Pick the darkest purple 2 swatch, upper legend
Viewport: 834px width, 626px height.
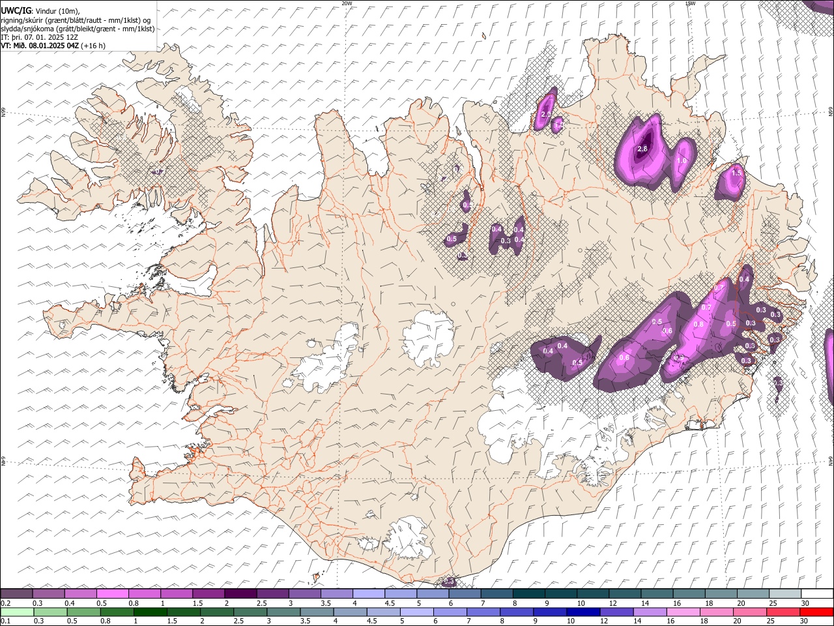click(240, 593)
